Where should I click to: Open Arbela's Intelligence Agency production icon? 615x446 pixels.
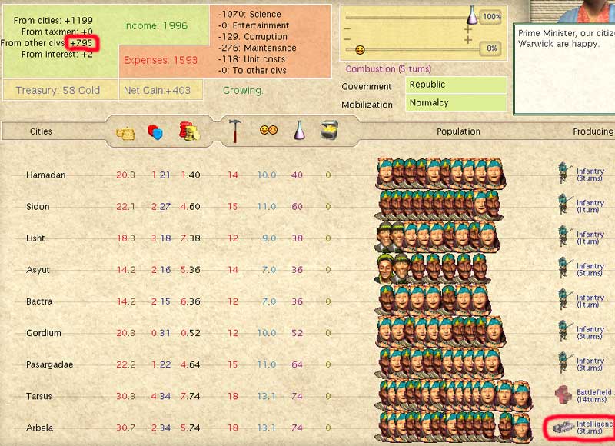[563, 428]
